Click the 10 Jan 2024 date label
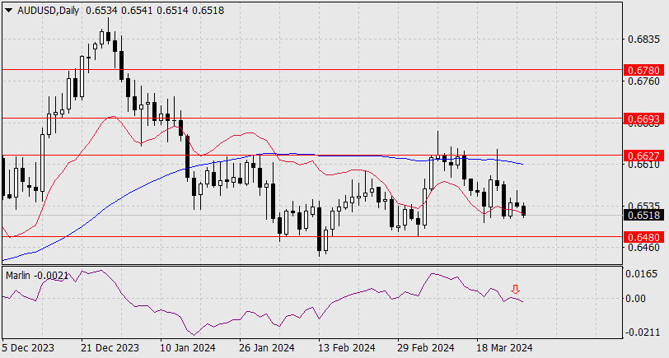The image size is (669, 358). 188,348
